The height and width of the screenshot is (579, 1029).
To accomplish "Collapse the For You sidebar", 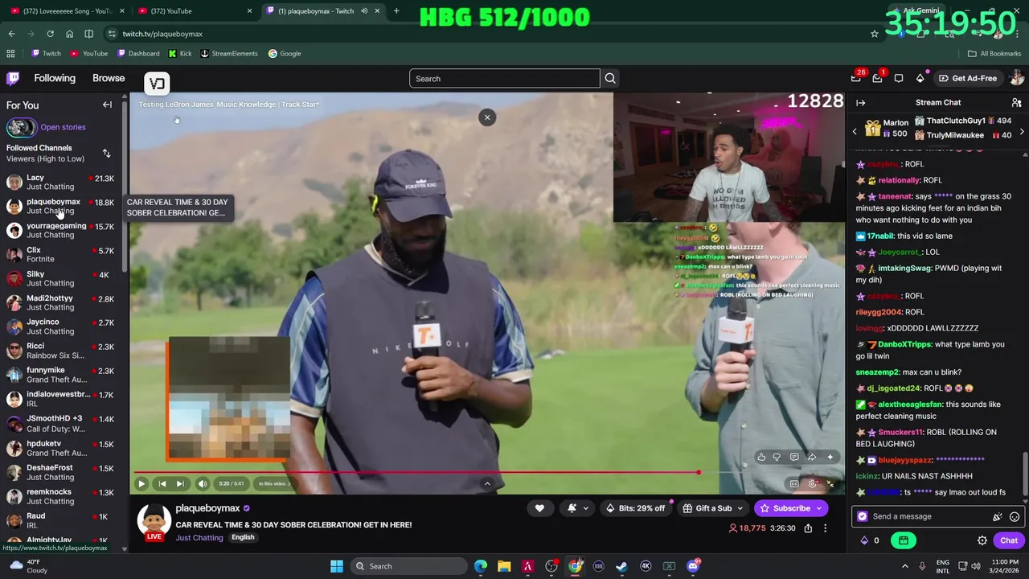I will coord(107,105).
